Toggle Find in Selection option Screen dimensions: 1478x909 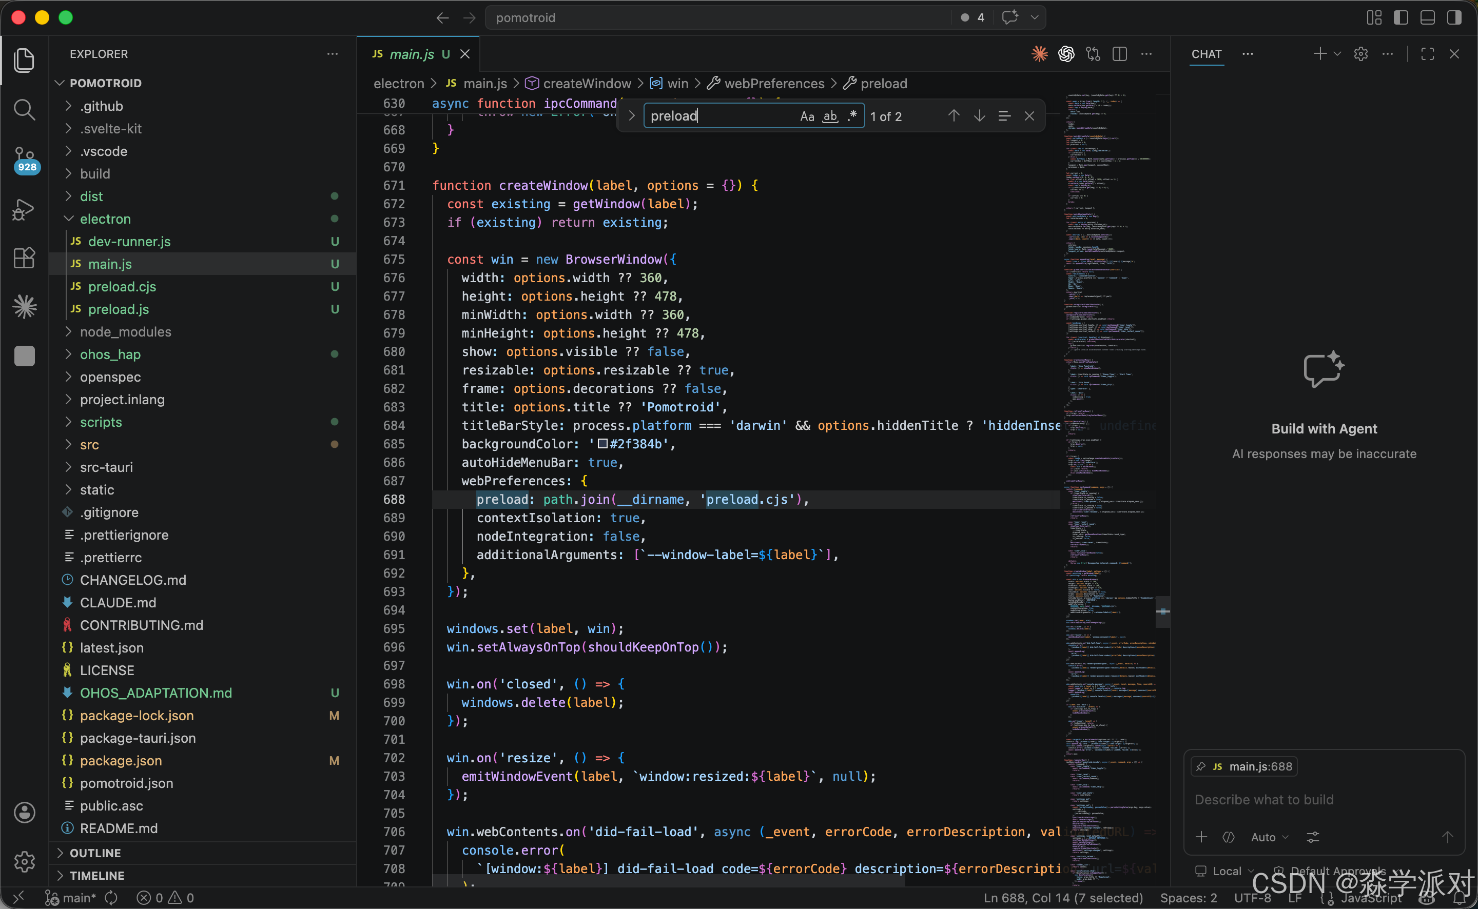point(1004,115)
